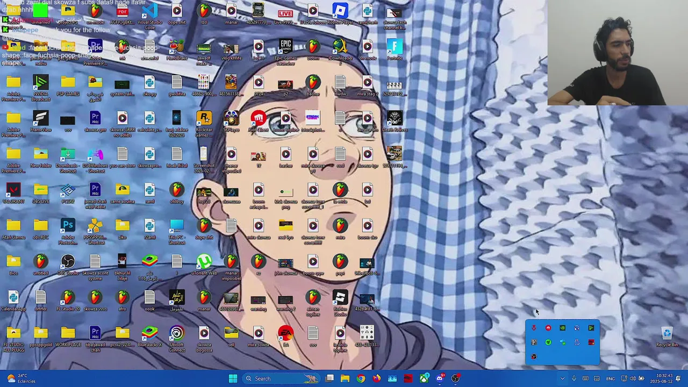Open the Xbox app on the taskbar
The image size is (688, 387).
(x=424, y=378)
